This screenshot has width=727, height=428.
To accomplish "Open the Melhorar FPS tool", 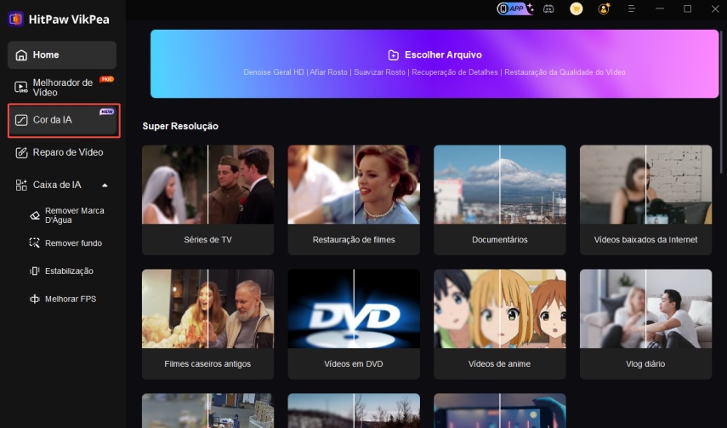I will pyautogui.click(x=63, y=299).
